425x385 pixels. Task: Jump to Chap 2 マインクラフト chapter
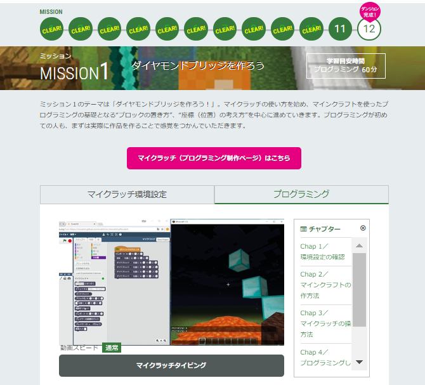[x=325, y=285]
